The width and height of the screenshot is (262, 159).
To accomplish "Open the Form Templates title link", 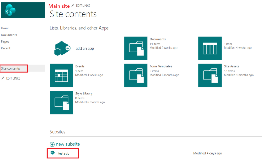I will [x=161, y=66].
